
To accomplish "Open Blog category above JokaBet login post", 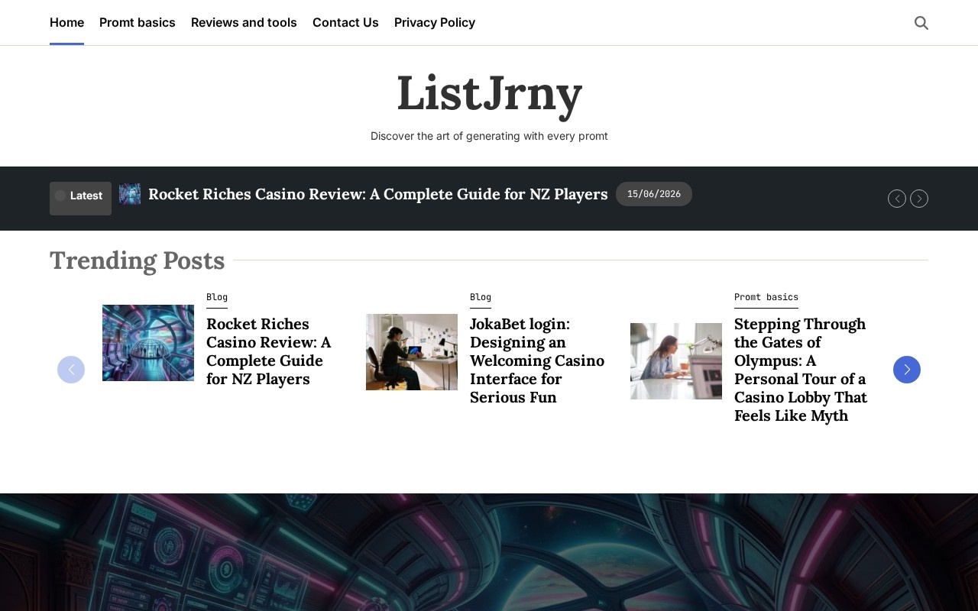I will 481,297.
